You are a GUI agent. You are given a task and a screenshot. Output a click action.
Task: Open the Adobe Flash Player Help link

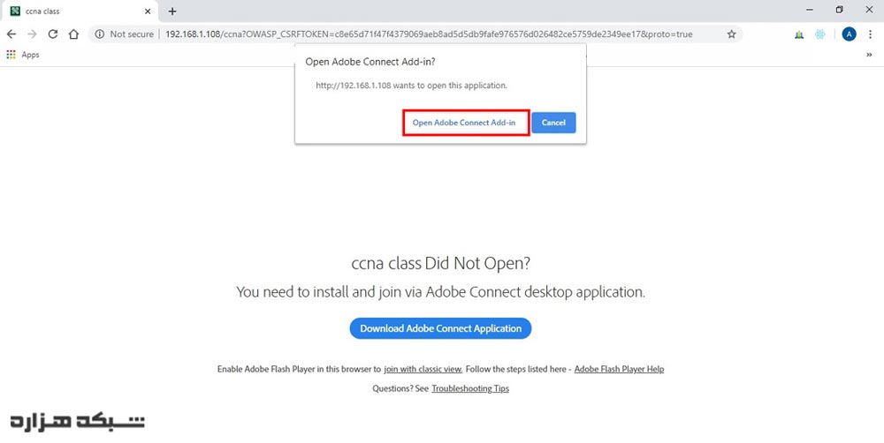[619, 369]
